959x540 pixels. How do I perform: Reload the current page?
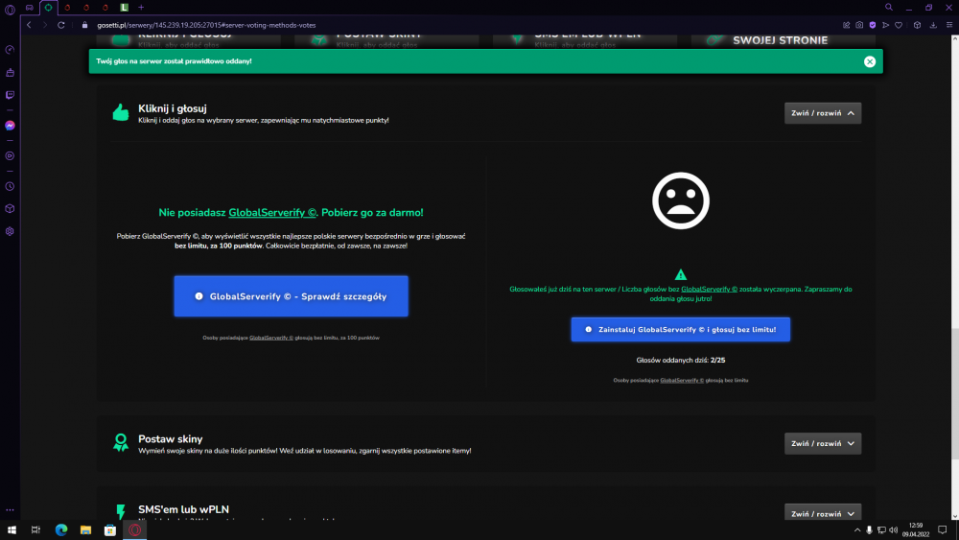61,25
